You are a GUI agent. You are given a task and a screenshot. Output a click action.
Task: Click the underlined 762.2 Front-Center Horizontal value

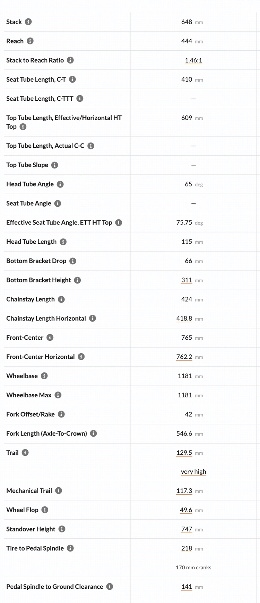(184, 357)
